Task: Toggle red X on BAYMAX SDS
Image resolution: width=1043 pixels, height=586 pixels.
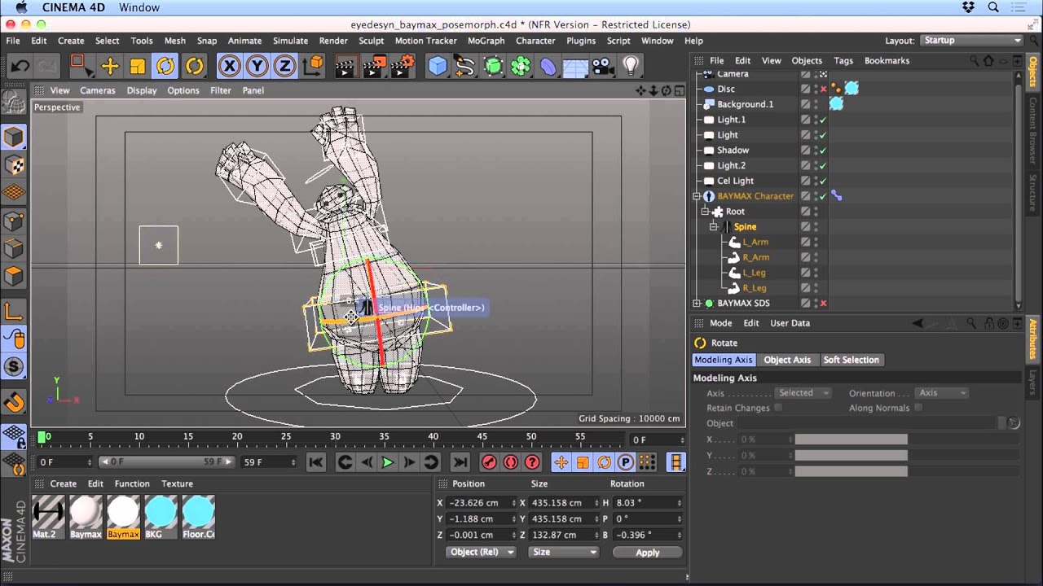Action: tap(823, 304)
